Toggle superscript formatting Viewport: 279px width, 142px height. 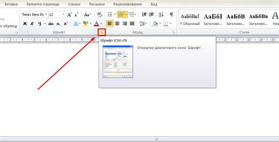(65, 23)
